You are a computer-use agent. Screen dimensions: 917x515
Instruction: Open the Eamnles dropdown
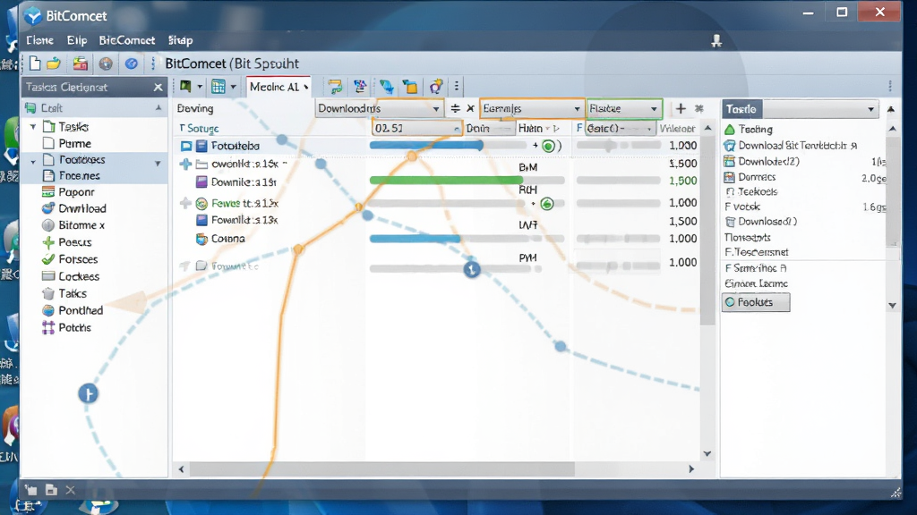[532, 108]
